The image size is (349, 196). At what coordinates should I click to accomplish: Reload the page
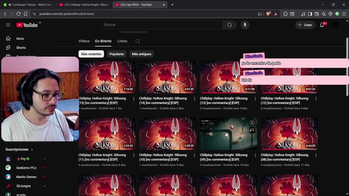click(x=19, y=14)
